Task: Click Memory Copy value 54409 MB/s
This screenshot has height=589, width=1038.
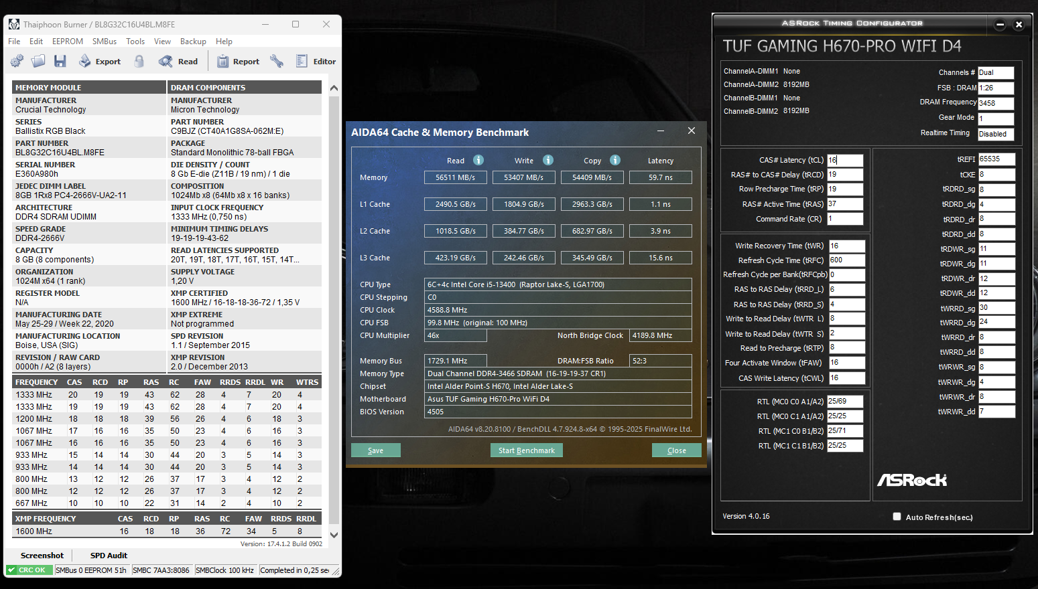Action: click(x=592, y=177)
